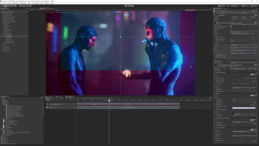
Task: Click the Pause button in top toolbar
Action: (129, 6)
